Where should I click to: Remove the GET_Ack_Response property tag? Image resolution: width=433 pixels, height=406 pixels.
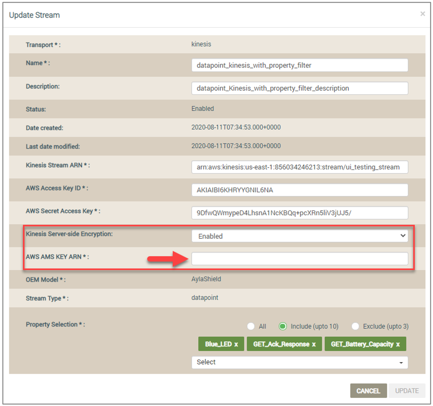point(314,344)
